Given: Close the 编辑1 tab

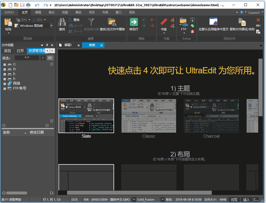Looking at the screenshot, I should click(79, 45).
